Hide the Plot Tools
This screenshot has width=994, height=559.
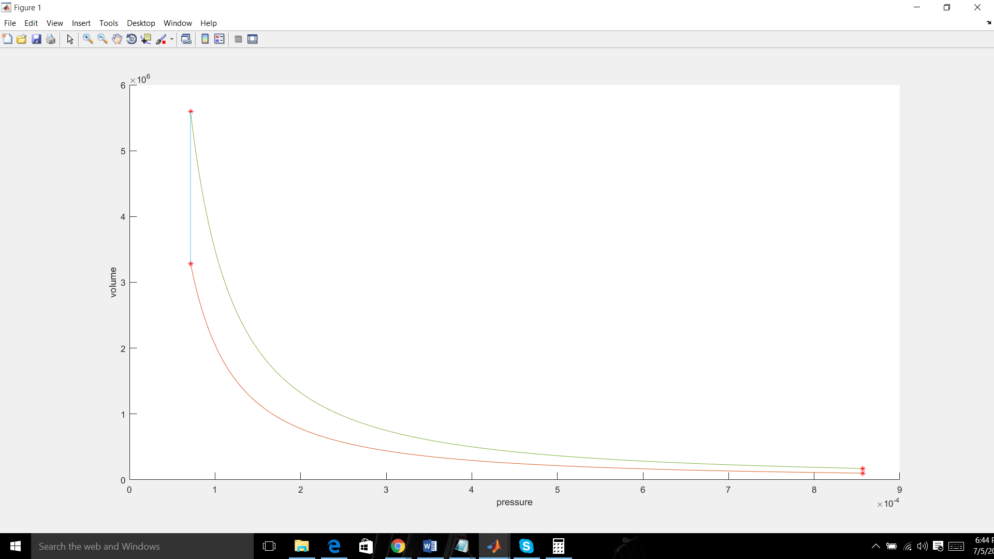(238, 39)
